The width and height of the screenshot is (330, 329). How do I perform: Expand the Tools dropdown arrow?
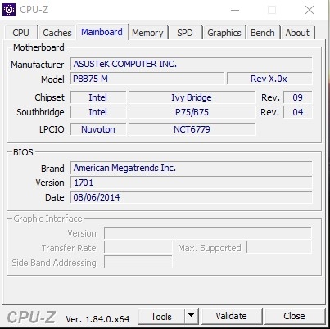192,316
